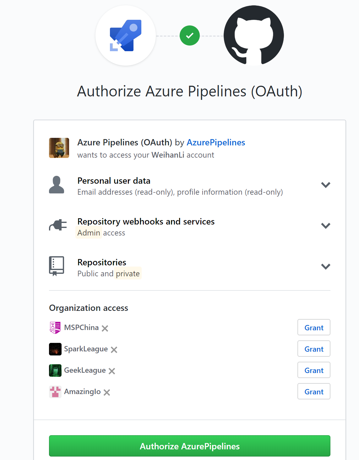Expand Repository webhooks and services details

point(326,225)
